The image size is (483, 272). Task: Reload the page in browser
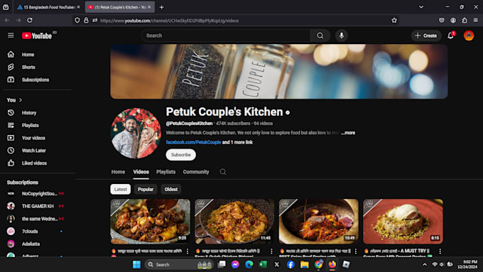pos(30,21)
